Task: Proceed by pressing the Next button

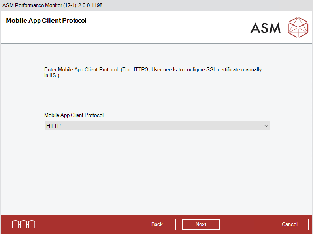Action: [201, 224]
